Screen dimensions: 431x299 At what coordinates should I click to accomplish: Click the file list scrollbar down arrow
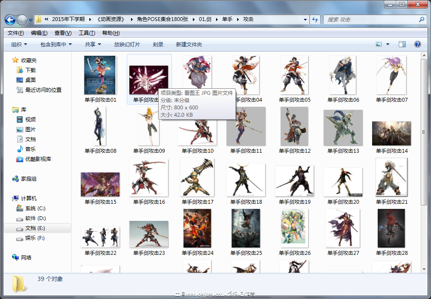tap(424, 269)
